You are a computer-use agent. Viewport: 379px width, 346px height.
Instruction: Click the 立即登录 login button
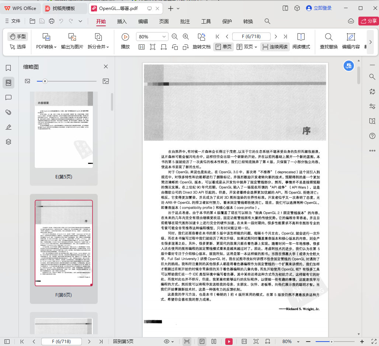tap(318, 8)
